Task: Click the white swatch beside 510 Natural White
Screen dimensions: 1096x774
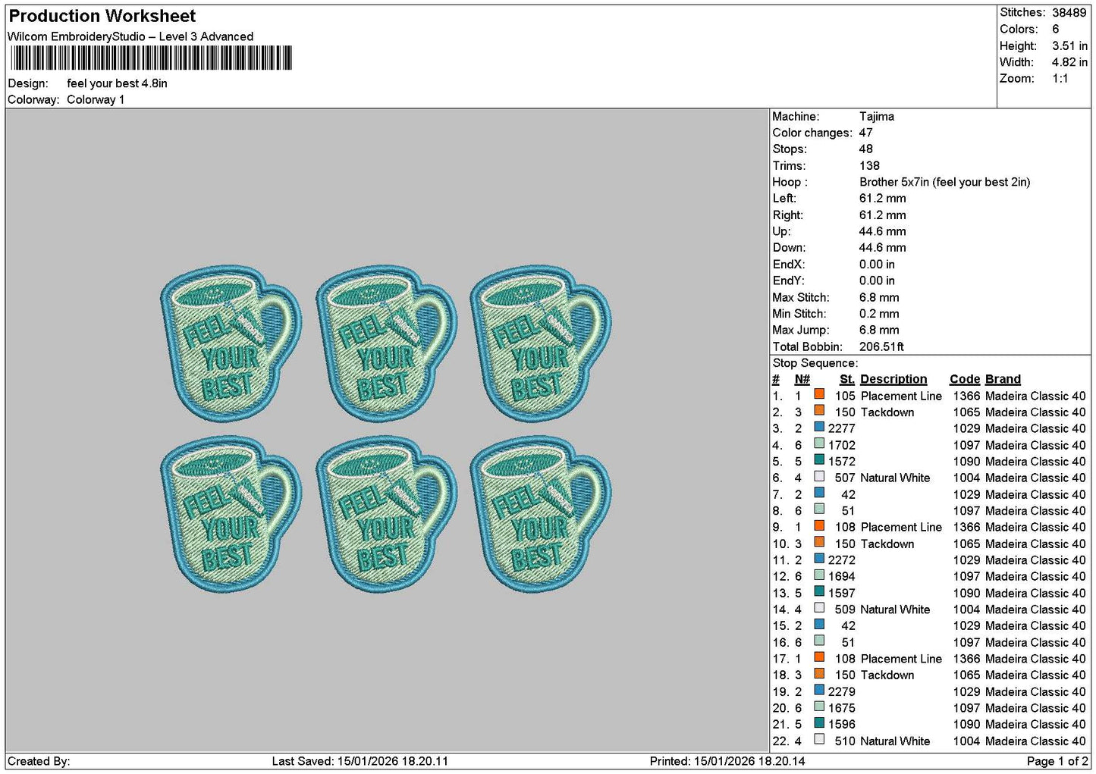Action: 819,740
